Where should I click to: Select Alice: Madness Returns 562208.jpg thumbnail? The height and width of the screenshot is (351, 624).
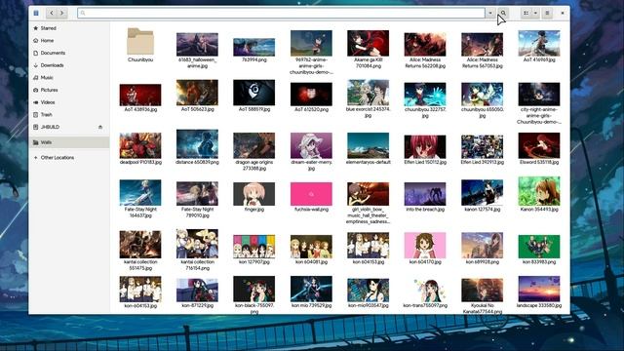[425, 44]
